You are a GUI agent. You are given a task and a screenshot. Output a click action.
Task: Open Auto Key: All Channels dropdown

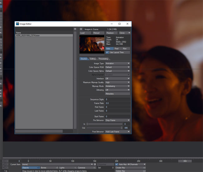(x=132, y=165)
